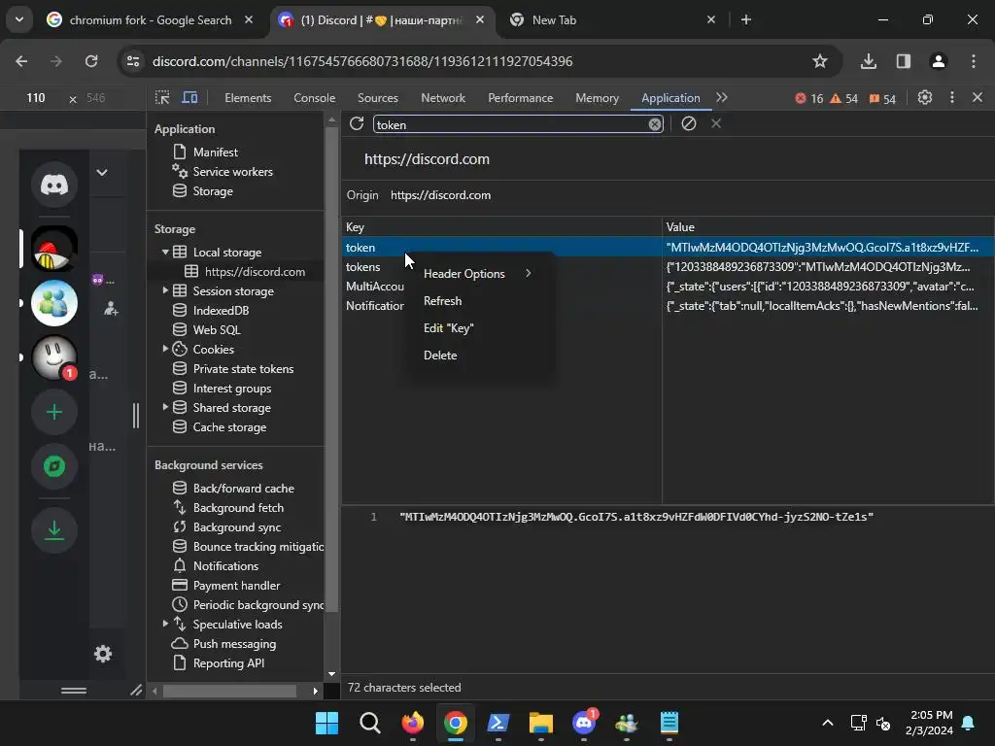The width and height of the screenshot is (995, 746).
Task: Click Explore servers compass icon
Action: click(54, 467)
